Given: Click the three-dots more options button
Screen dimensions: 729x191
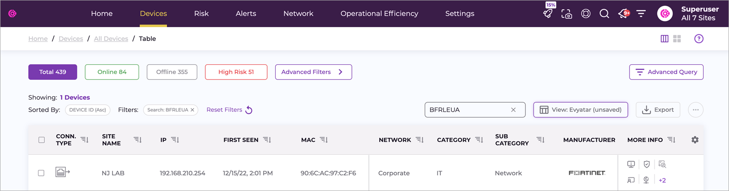Looking at the screenshot, I should pyautogui.click(x=695, y=110).
